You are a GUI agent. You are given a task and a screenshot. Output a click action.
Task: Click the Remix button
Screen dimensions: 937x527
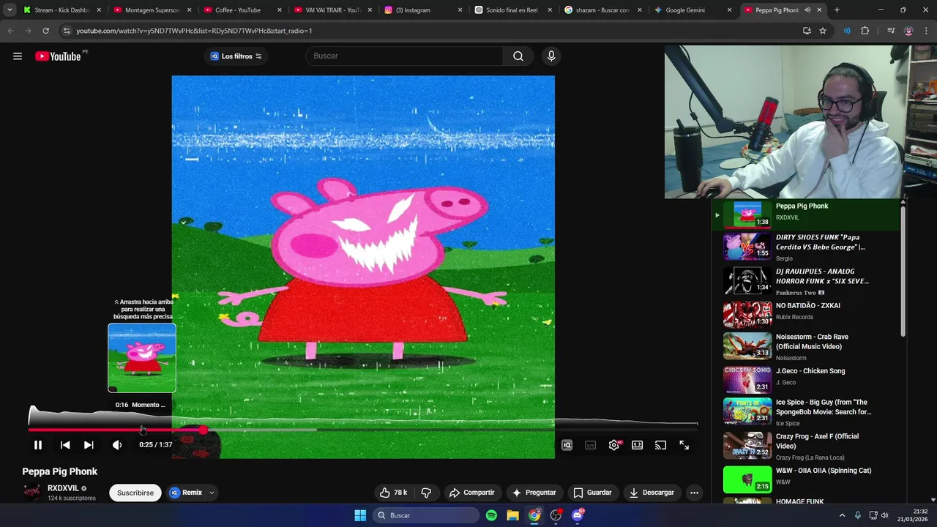tap(186, 493)
